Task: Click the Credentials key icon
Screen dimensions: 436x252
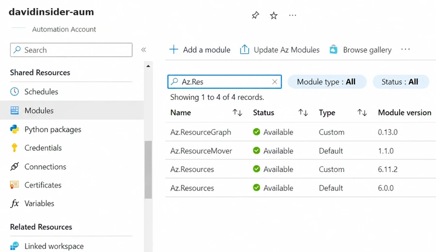Action: [x=15, y=148]
